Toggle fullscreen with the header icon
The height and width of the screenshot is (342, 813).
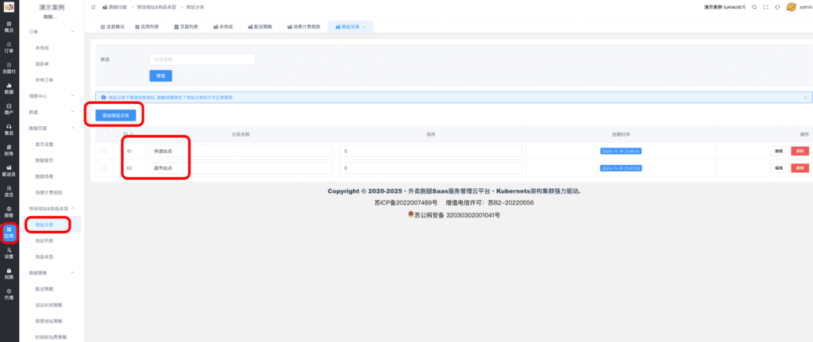tap(765, 7)
